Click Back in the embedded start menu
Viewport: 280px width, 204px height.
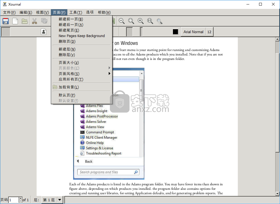(89, 161)
